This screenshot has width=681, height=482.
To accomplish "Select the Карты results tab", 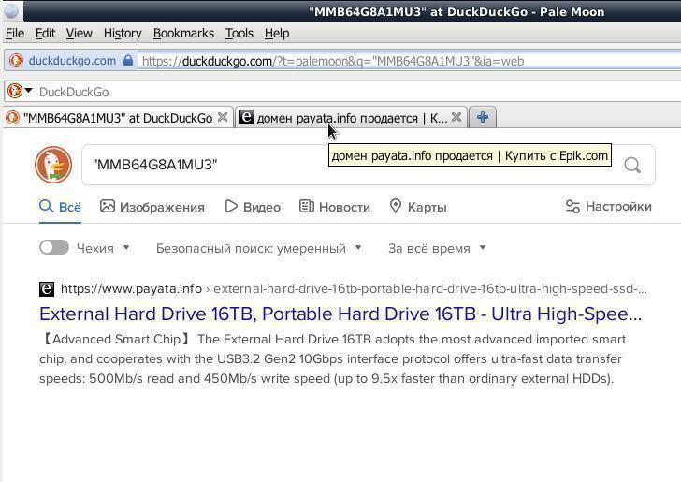I will [x=418, y=207].
